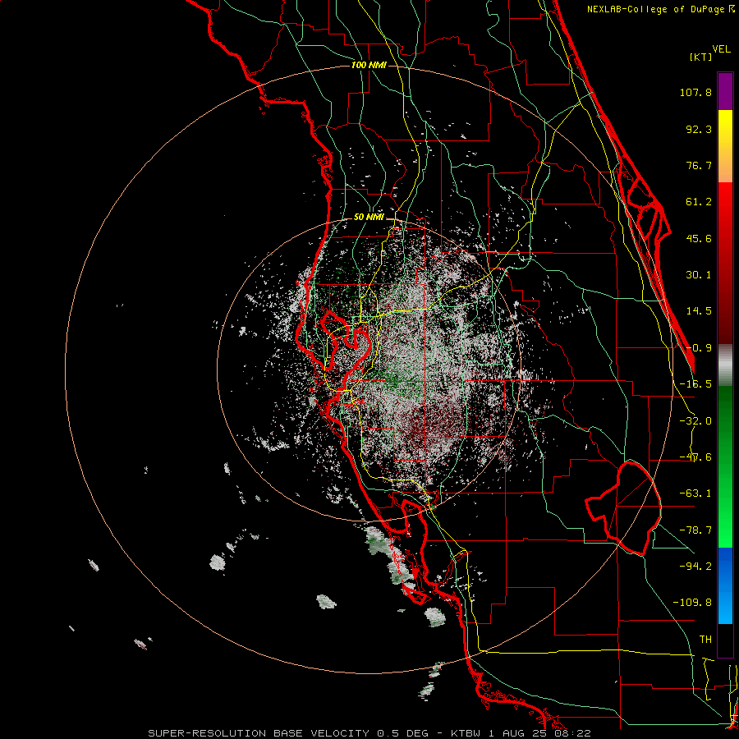Click the -16.5 velocity scale value
The width and height of the screenshot is (739, 739).
pos(695,384)
